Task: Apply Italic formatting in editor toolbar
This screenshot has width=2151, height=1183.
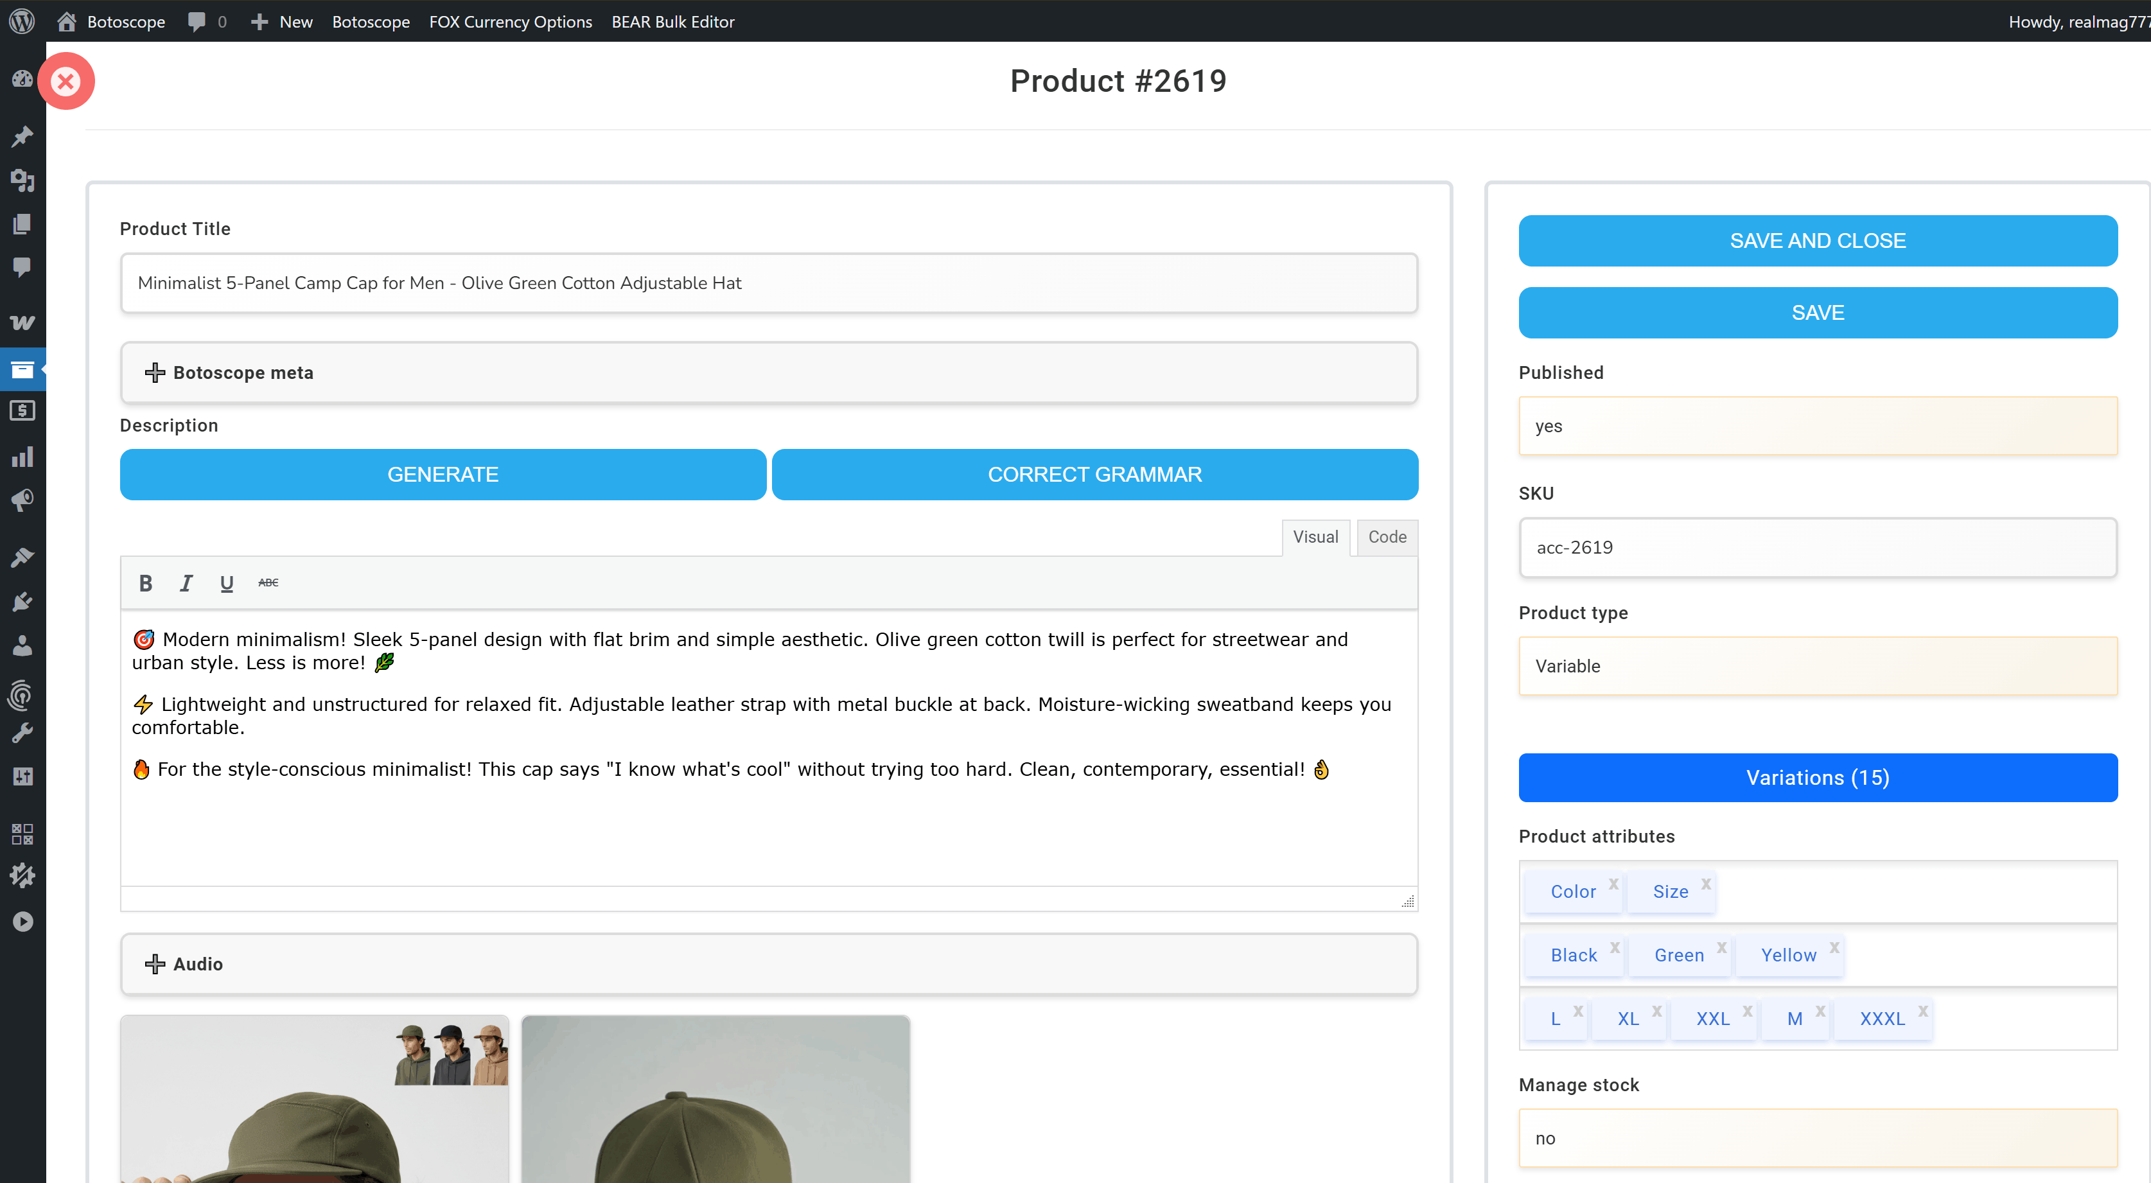Action: [186, 583]
